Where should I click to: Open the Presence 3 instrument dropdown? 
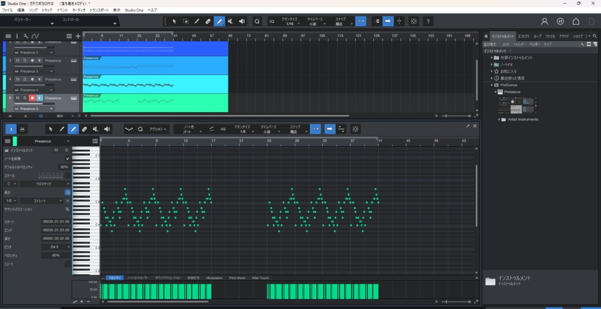coord(35,71)
